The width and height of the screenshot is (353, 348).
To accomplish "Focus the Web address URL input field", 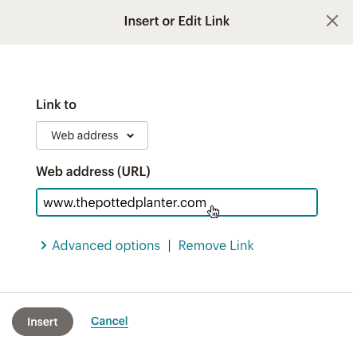I will (177, 202).
